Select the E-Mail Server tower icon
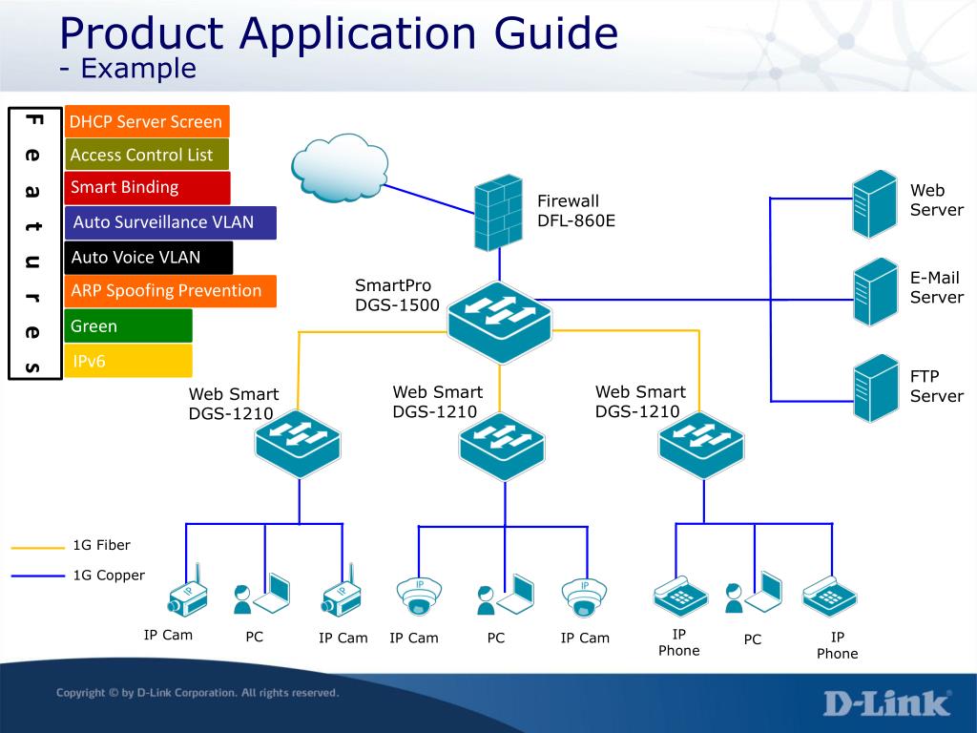This screenshot has width=977, height=733. point(876,292)
